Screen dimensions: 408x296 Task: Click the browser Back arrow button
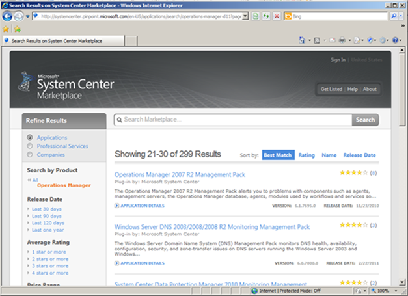point(7,16)
